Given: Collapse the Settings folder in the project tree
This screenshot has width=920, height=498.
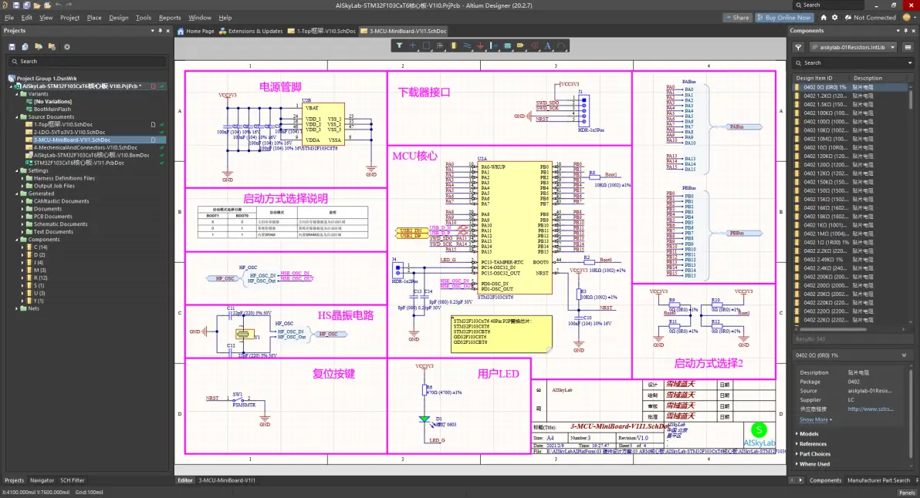Looking at the screenshot, I should [x=17, y=170].
